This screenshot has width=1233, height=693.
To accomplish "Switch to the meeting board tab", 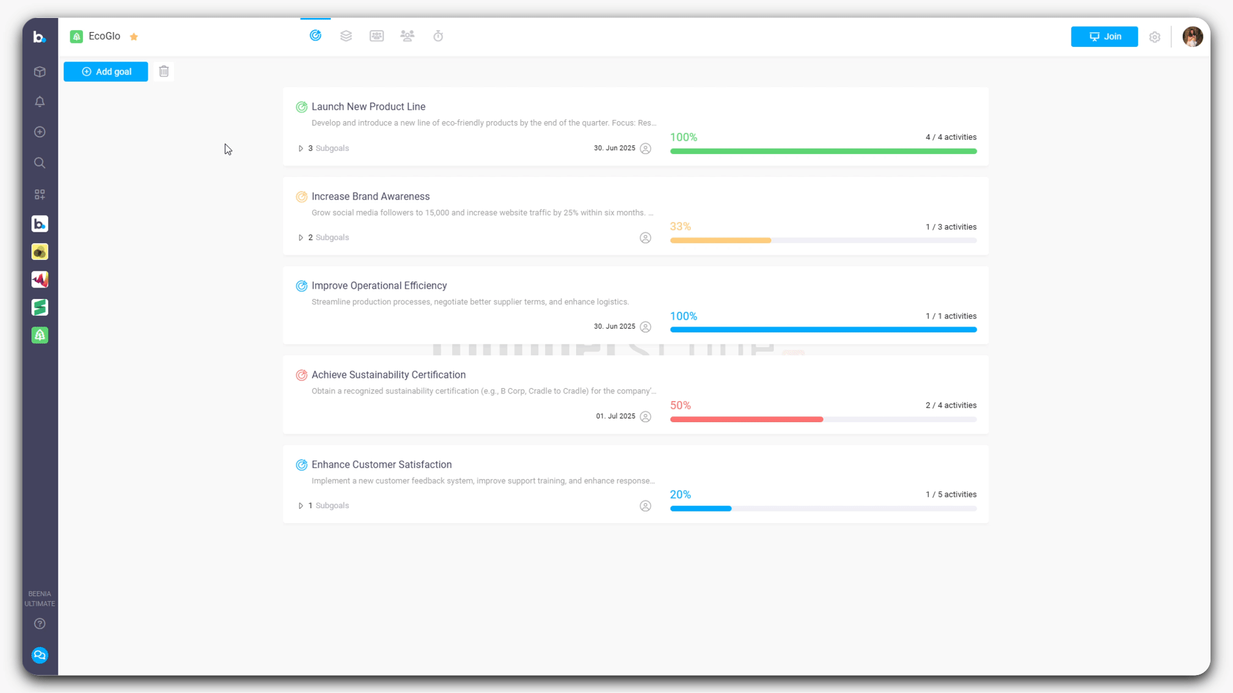I will point(377,36).
